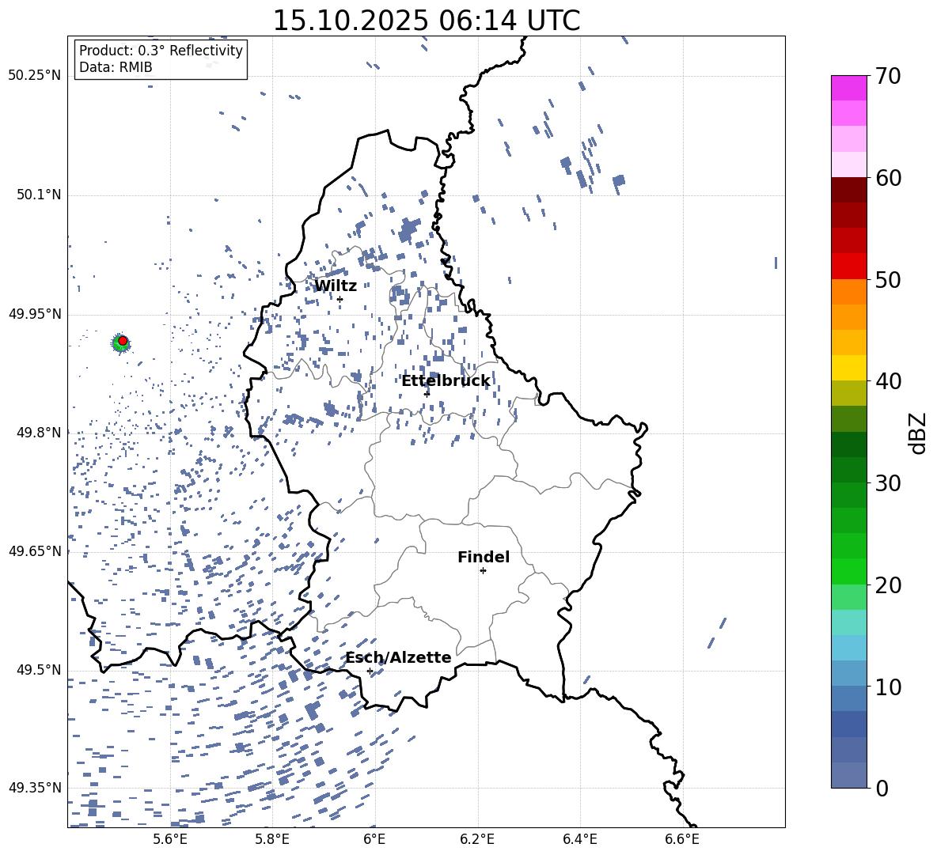
Task: Click the dBZ colorbar axis label
Action: pos(919,433)
